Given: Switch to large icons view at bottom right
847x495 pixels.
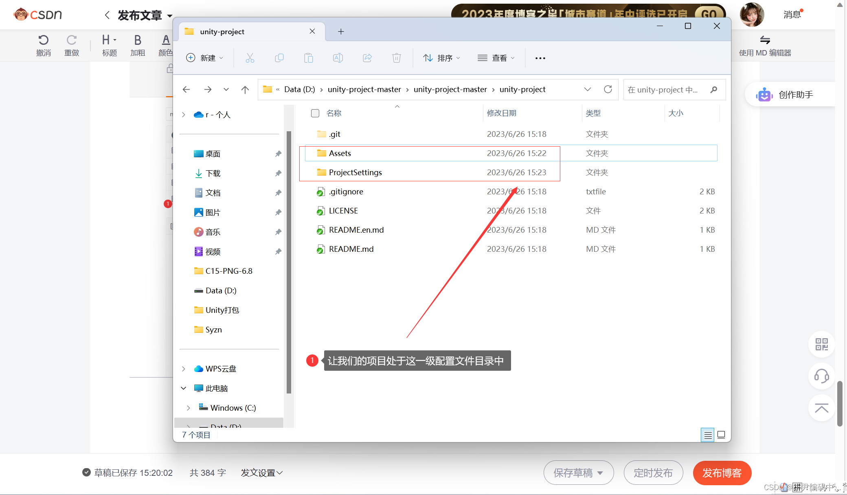Looking at the screenshot, I should [x=721, y=435].
